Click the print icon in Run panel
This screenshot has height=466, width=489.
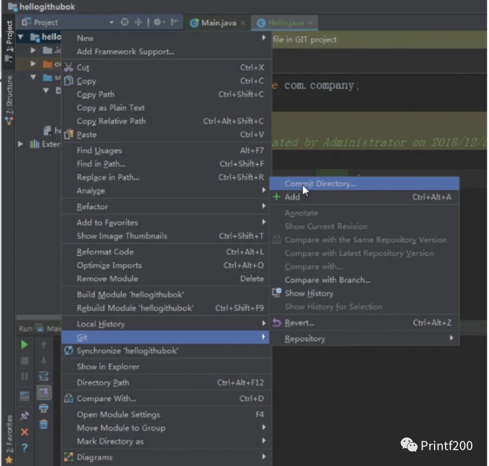click(43, 408)
